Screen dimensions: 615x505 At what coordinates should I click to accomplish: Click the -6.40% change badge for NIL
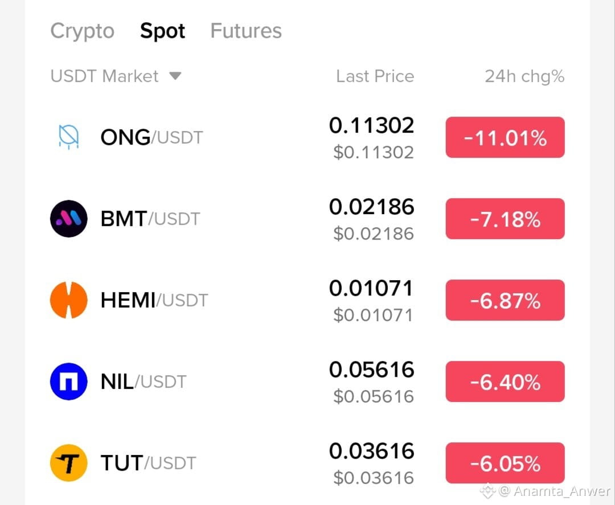(505, 382)
